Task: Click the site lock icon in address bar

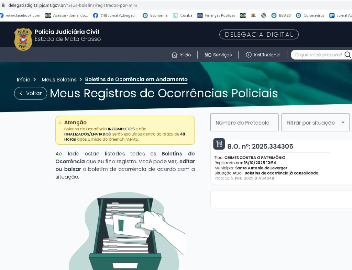Action: point(3,5)
